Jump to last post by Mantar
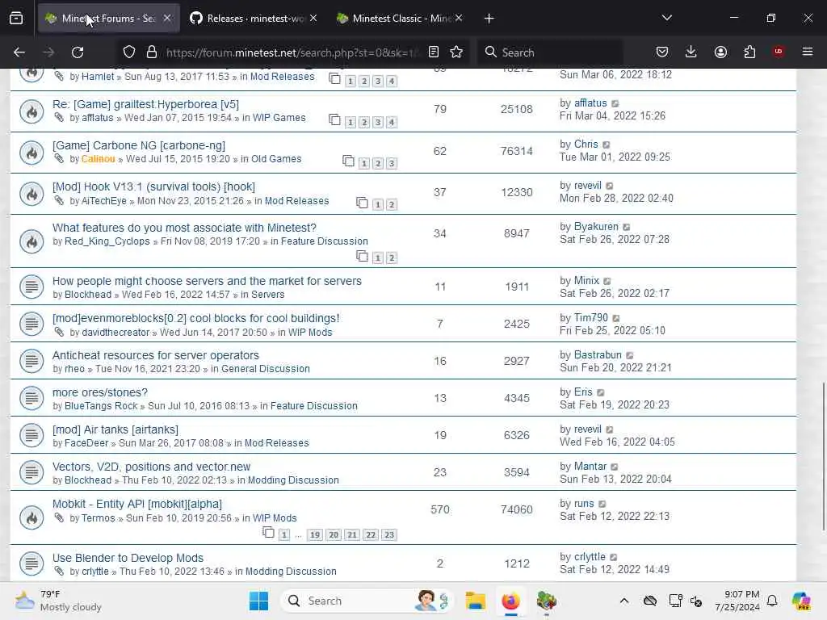 [x=615, y=467]
